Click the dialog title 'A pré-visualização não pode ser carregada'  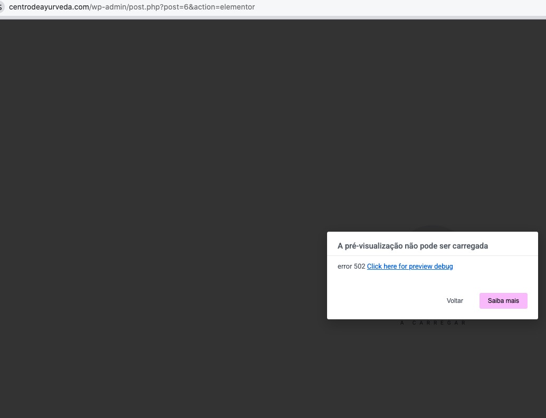click(x=413, y=246)
